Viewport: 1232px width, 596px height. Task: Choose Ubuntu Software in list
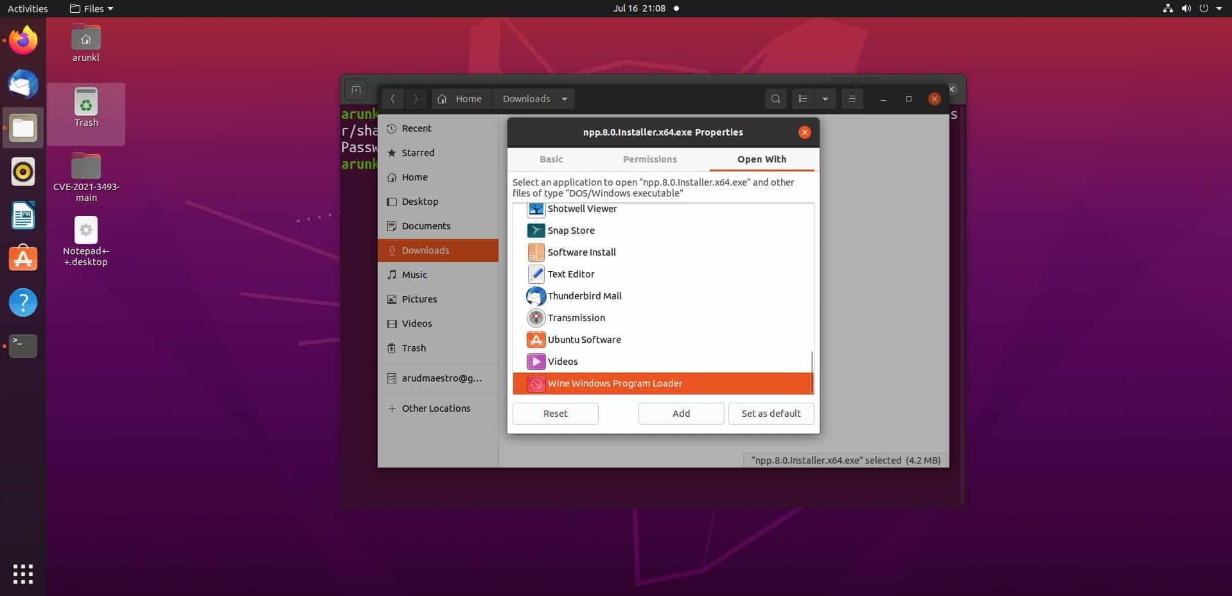click(663, 340)
